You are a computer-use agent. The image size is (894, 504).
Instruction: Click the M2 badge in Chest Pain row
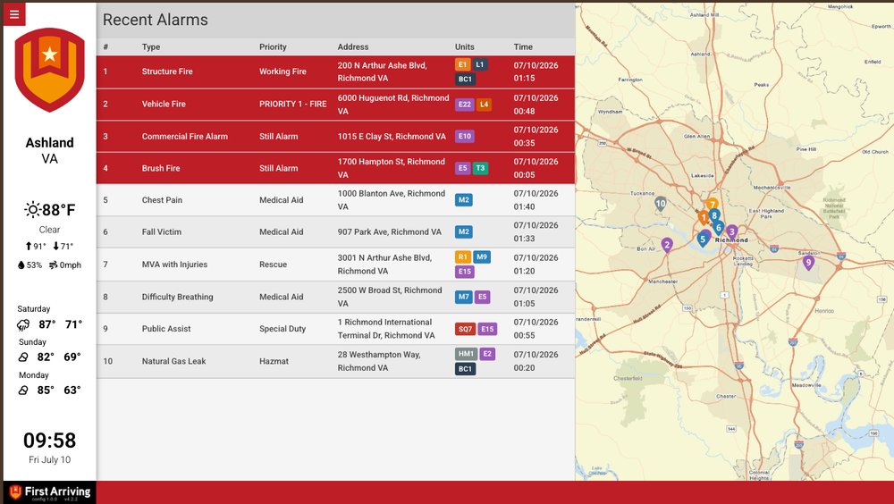coord(463,200)
